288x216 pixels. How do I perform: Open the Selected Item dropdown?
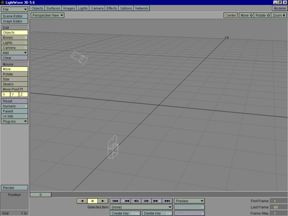tap(141, 207)
